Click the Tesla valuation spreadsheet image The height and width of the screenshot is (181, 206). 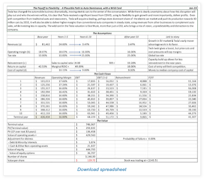102,84
